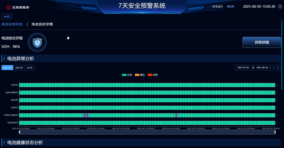Click the left handle of the timeline zoom slider
Image resolution: width=284 pixels, height=148 pixels.
coord(19,132)
